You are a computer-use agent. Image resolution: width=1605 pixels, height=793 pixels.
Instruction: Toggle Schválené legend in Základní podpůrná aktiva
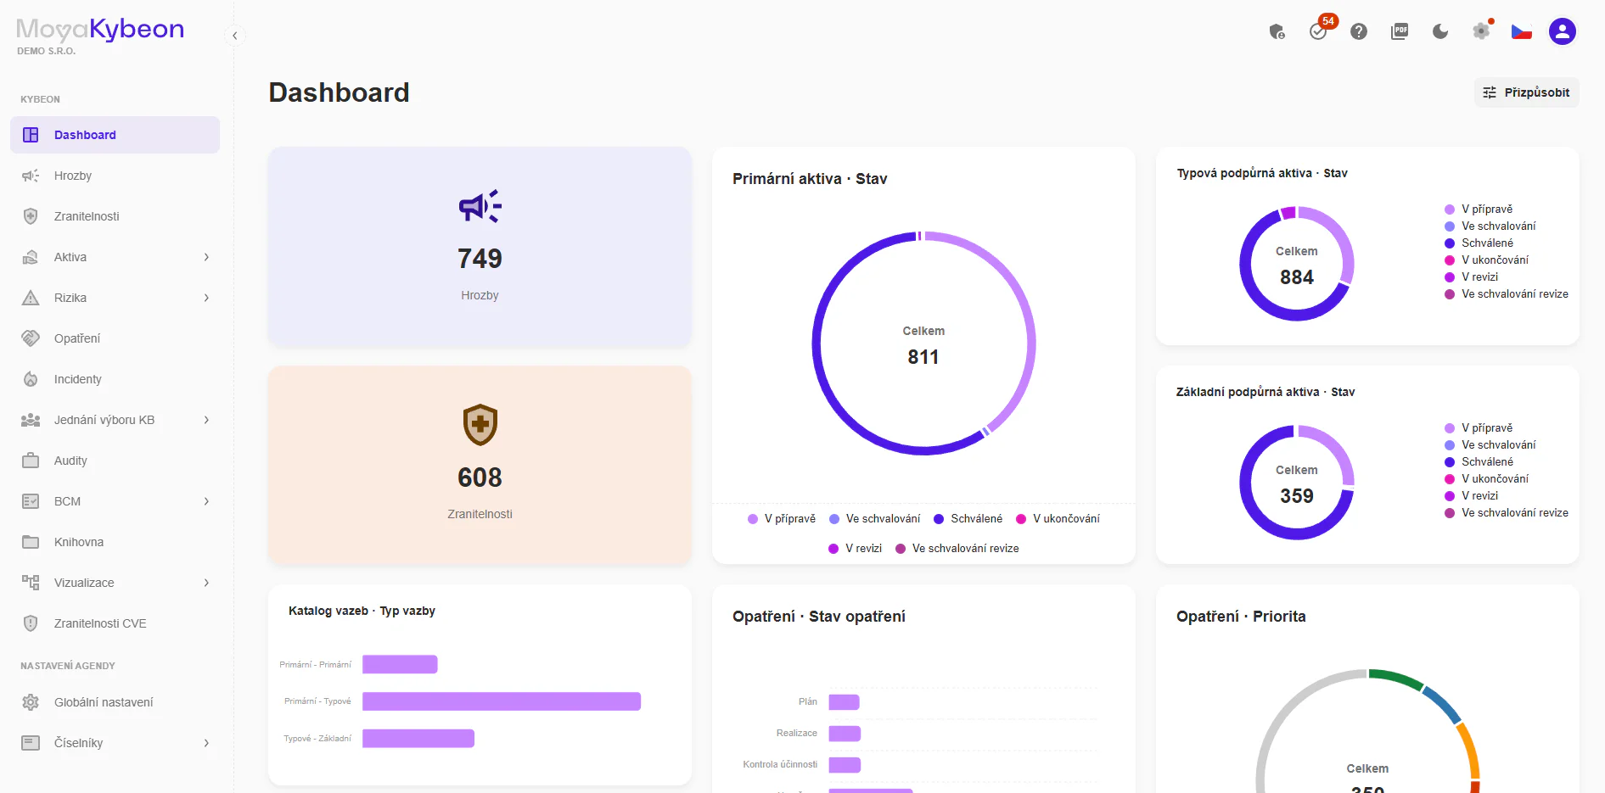tap(1479, 462)
